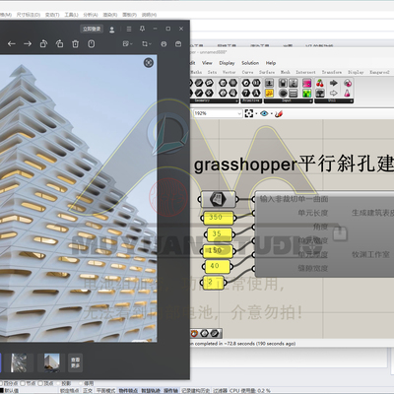Pin the image viewer window on top

142,29
